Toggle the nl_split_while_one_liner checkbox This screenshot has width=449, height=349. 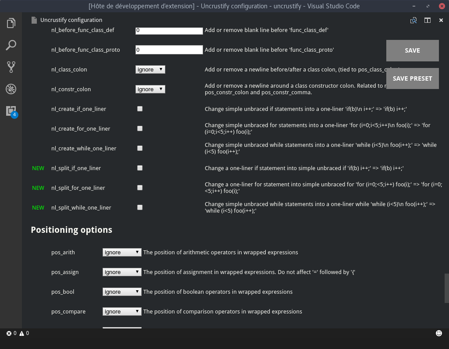coord(140,207)
